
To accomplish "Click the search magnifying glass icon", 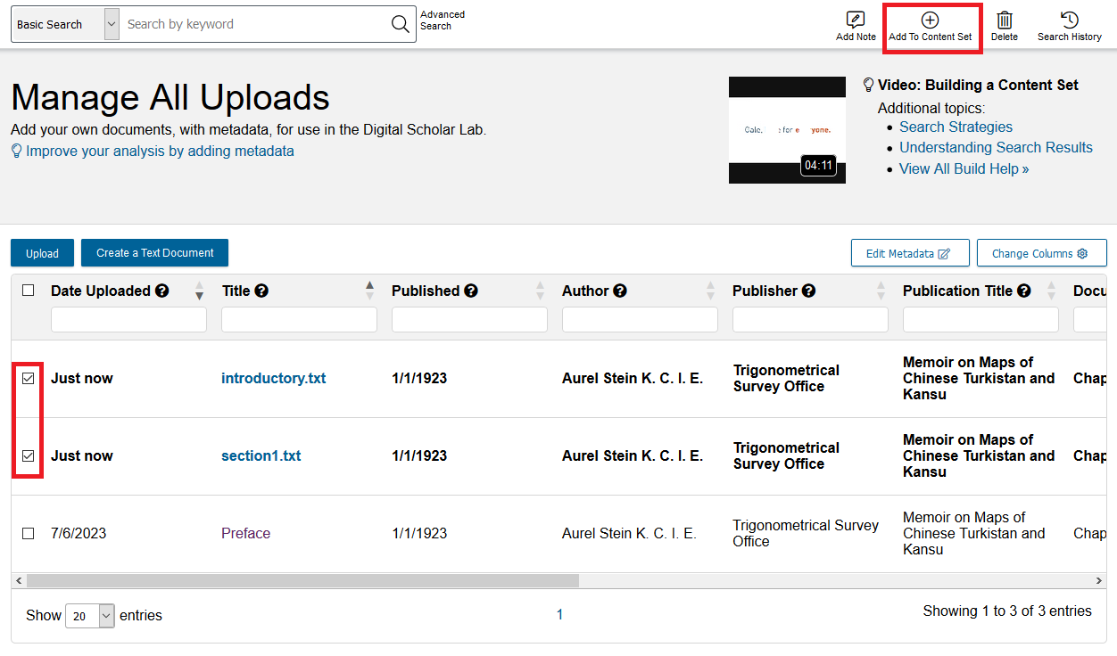I will (400, 24).
